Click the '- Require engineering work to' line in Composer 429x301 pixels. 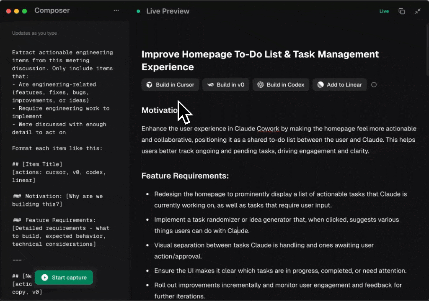click(x=61, y=108)
